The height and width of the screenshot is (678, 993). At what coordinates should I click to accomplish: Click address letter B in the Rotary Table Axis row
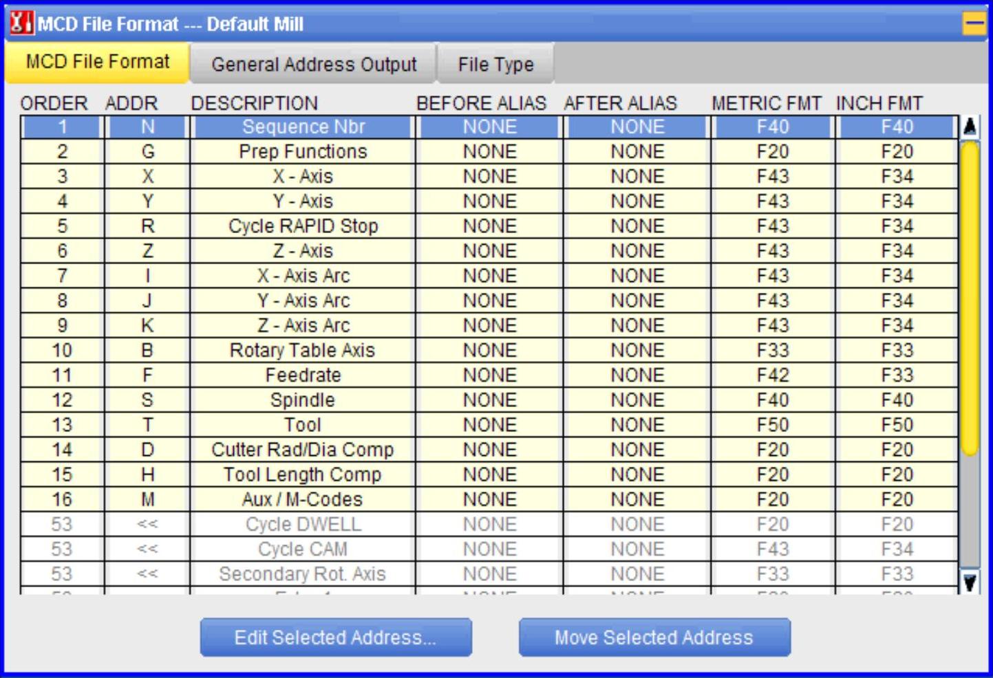click(147, 351)
